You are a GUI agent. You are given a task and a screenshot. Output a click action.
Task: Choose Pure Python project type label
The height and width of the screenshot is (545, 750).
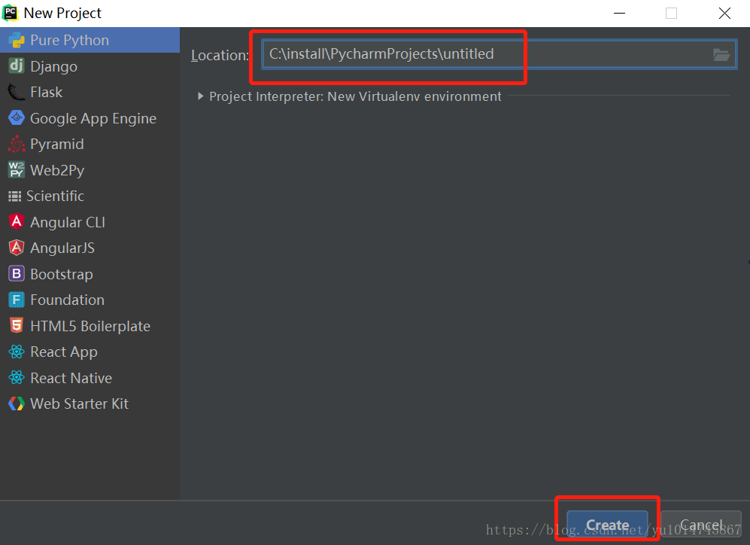(70, 40)
